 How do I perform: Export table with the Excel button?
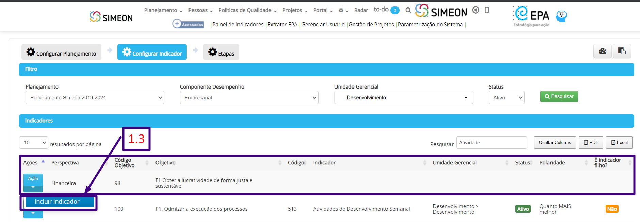pyautogui.click(x=619, y=142)
